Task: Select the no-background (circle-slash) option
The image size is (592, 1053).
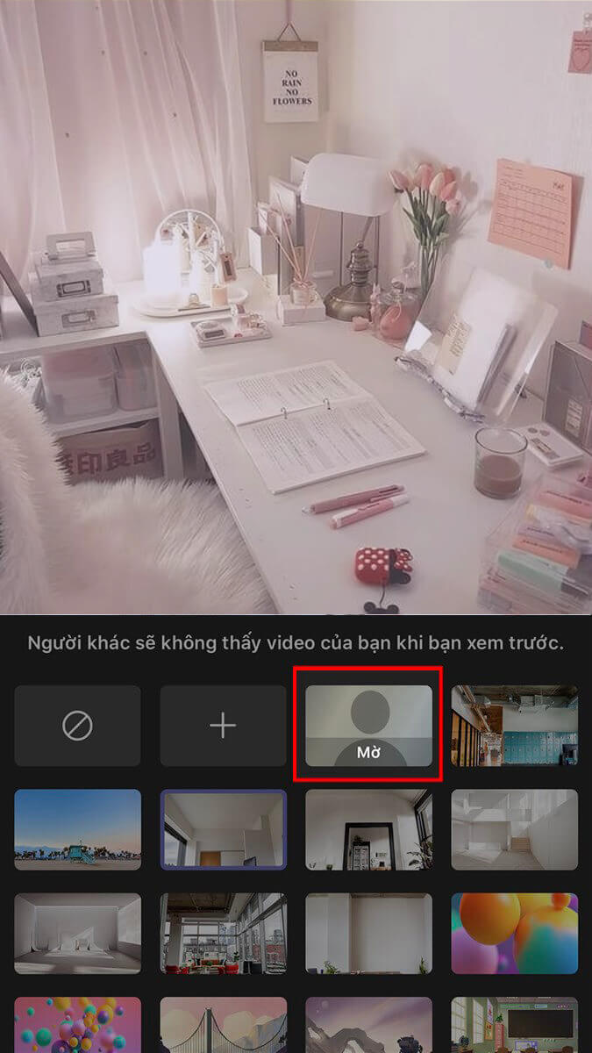Action: (x=77, y=726)
